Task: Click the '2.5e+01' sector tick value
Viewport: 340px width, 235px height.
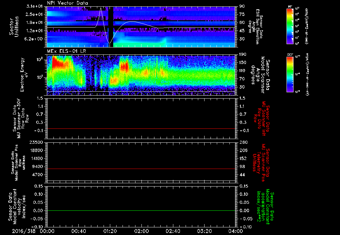Action: [34, 15]
